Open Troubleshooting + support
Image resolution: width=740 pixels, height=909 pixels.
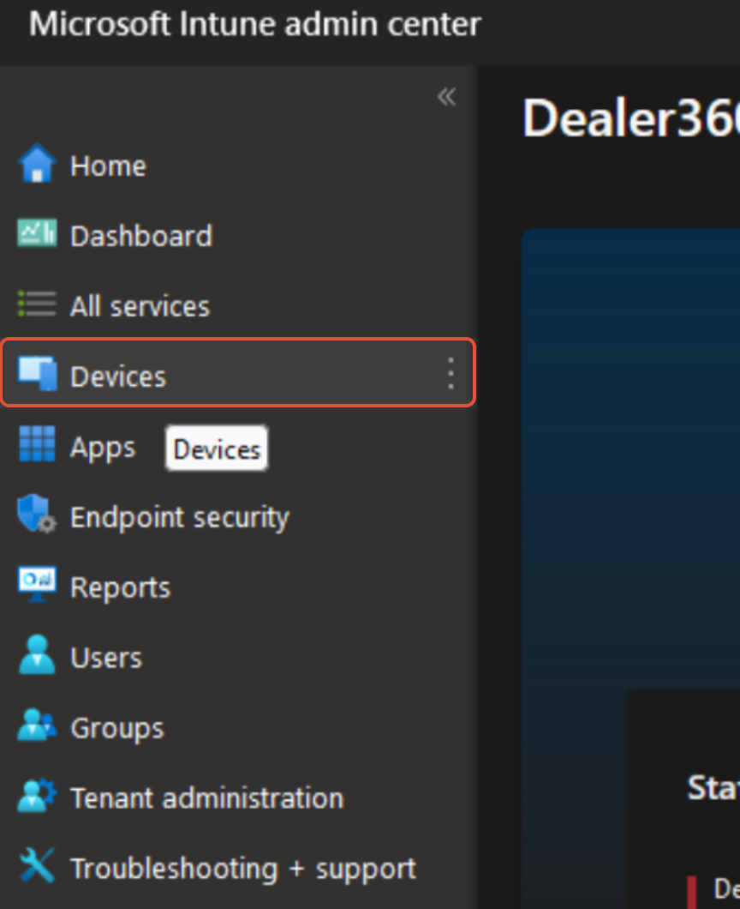(243, 869)
